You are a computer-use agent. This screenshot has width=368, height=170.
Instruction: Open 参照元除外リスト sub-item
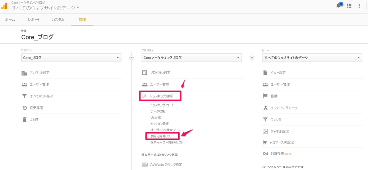[x=161, y=136]
